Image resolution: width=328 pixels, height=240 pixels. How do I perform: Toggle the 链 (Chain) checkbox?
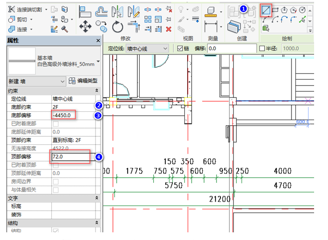tap(180, 48)
